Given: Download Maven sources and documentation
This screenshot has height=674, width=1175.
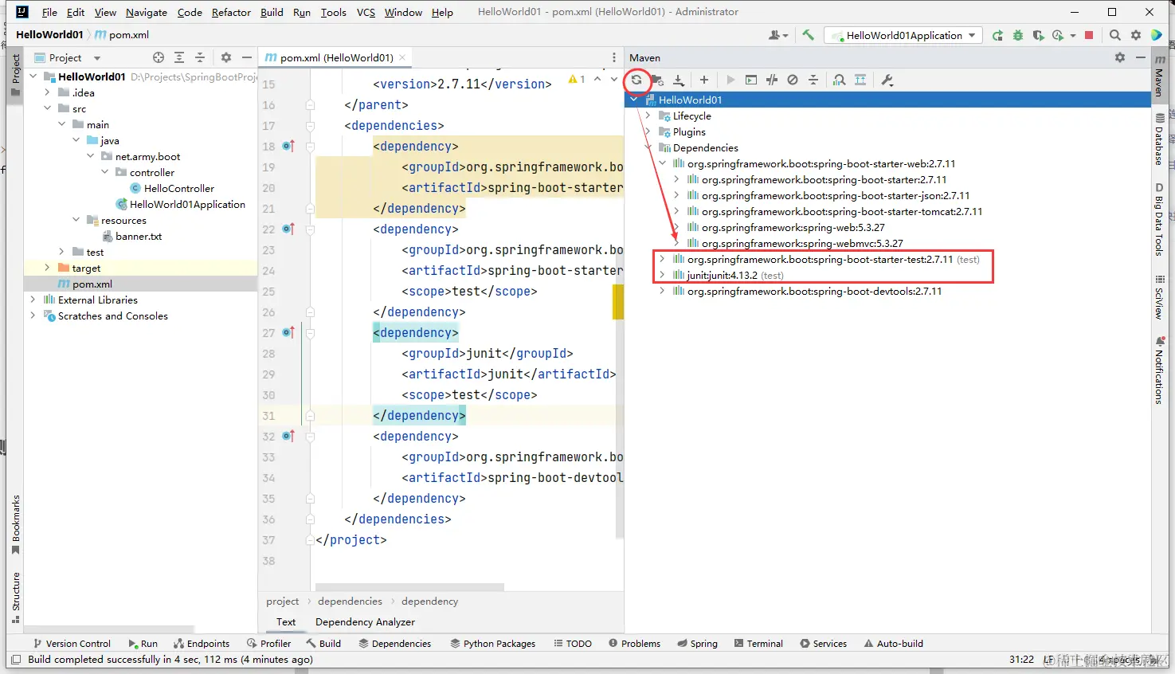Looking at the screenshot, I should click(679, 80).
